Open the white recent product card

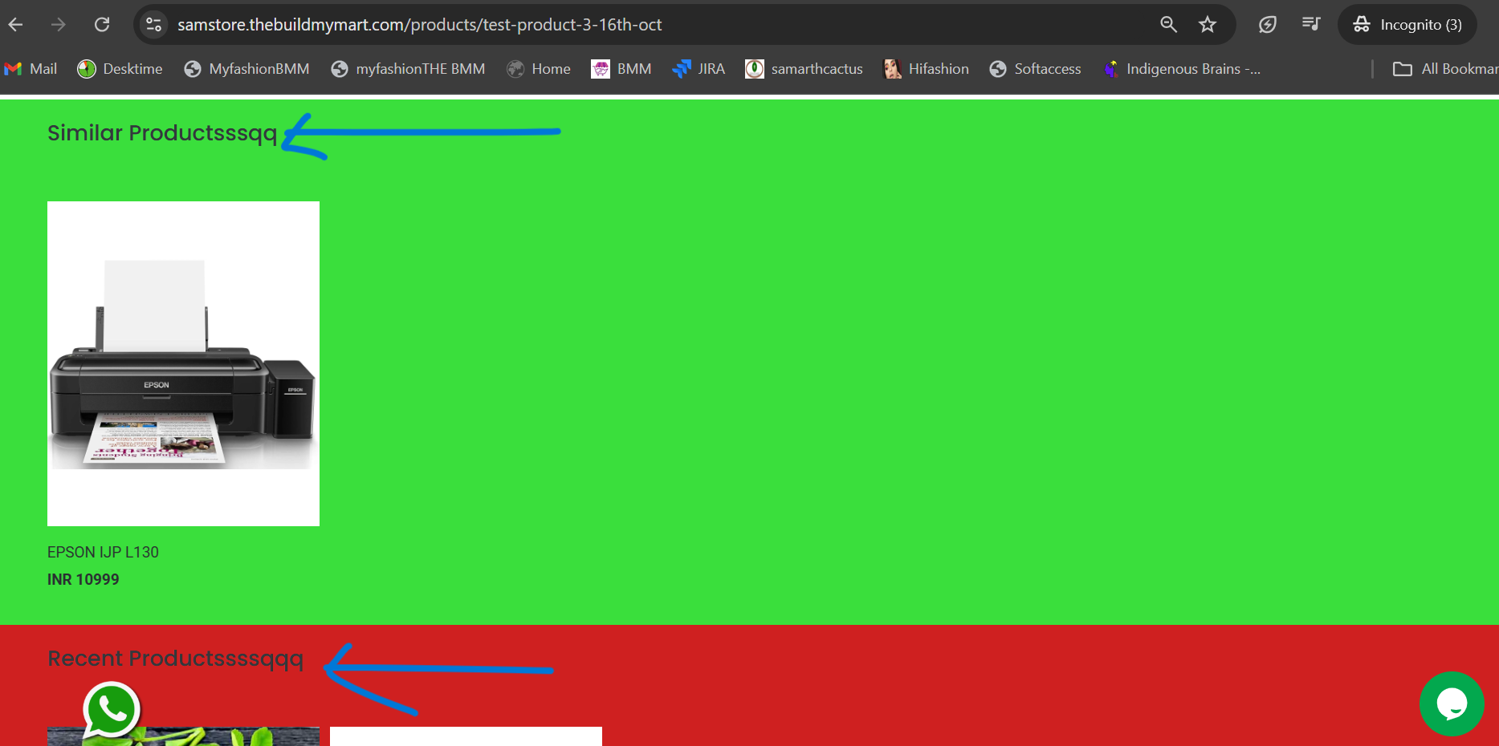click(x=466, y=736)
